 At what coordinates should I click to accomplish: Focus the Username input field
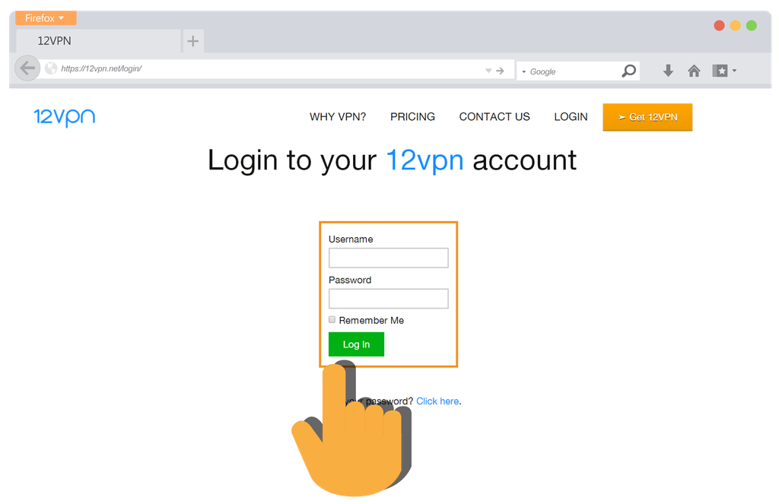click(389, 258)
